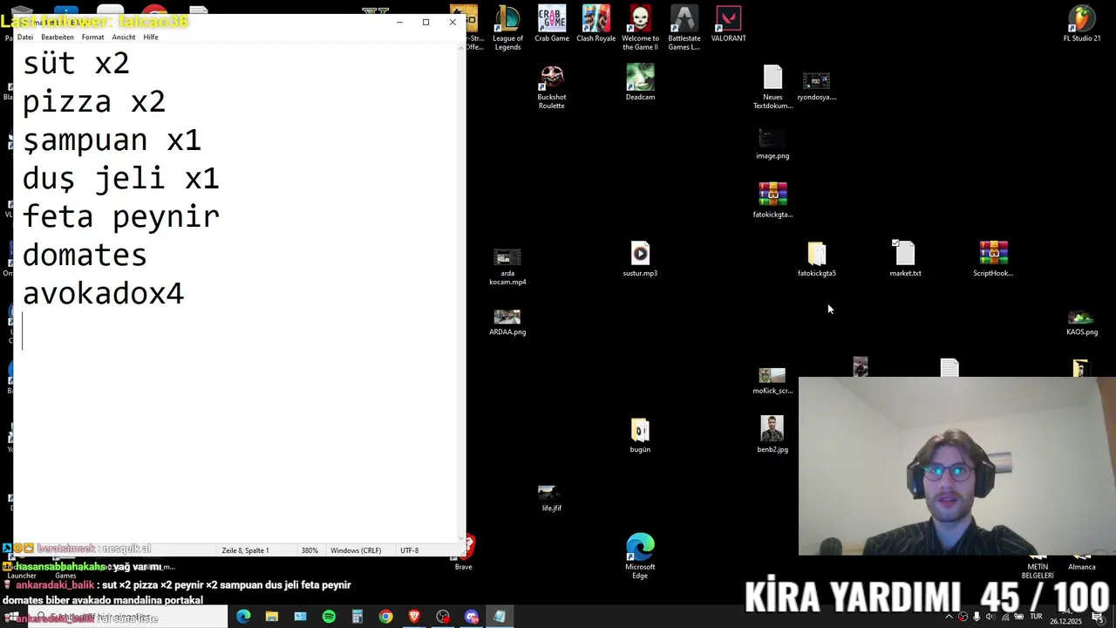This screenshot has height=628, width=1116.
Task: Select the ScriptHook archive icon
Action: [x=993, y=259]
